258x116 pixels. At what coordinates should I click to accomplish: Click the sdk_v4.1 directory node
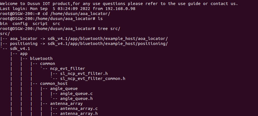click(20, 49)
